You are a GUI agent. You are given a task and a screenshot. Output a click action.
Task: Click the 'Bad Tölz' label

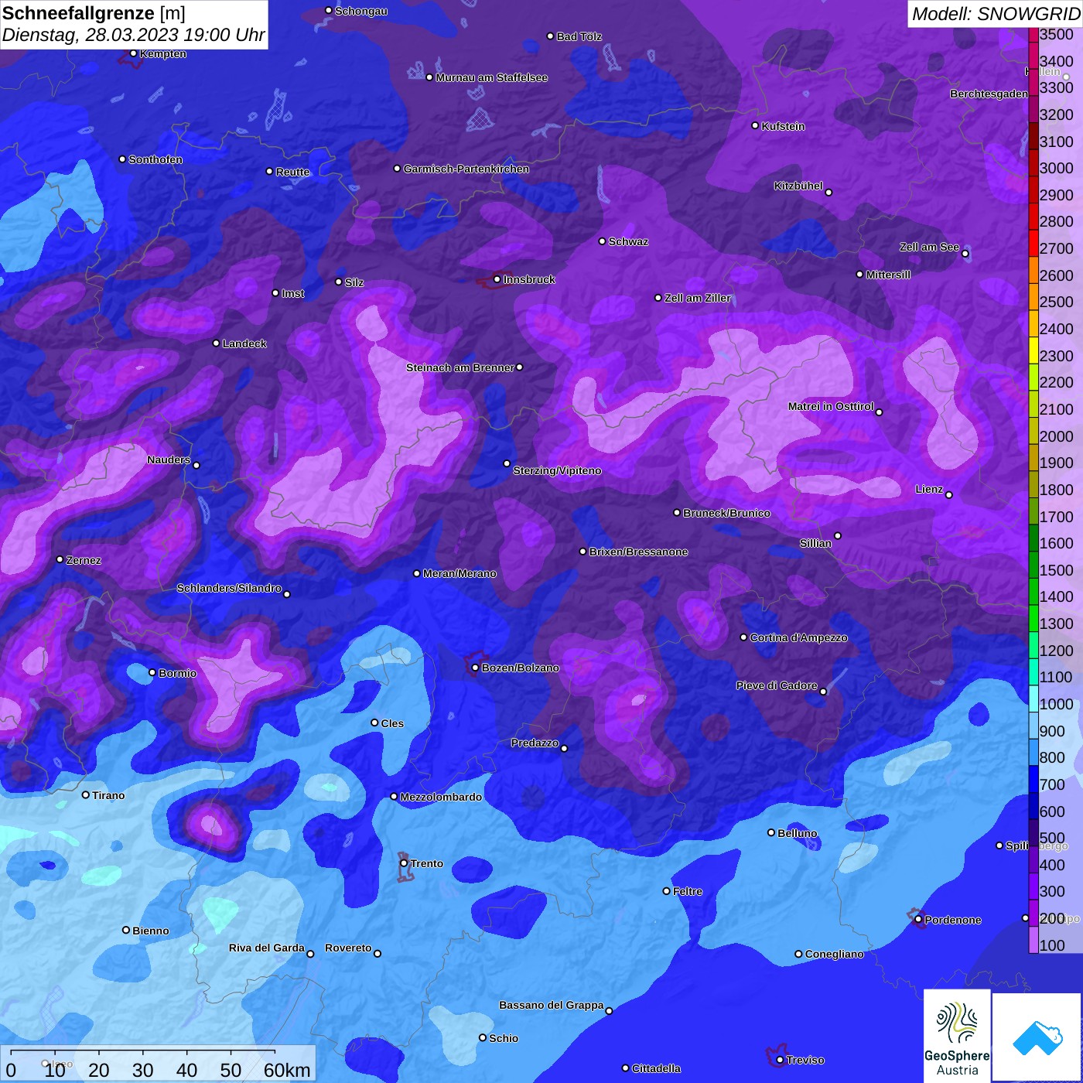(x=579, y=36)
